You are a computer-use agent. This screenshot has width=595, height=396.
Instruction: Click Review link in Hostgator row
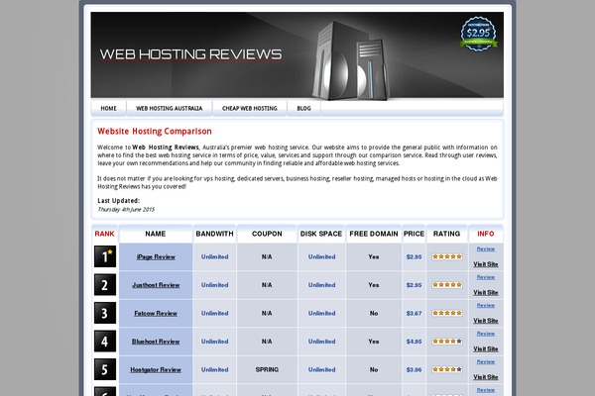point(486,362)
